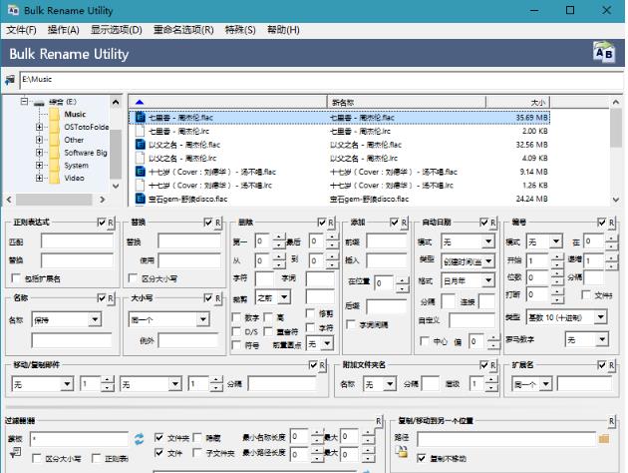
Task: Click the Video folder icon in the tree
Action: pyautogui.click(x=55, y=178)
